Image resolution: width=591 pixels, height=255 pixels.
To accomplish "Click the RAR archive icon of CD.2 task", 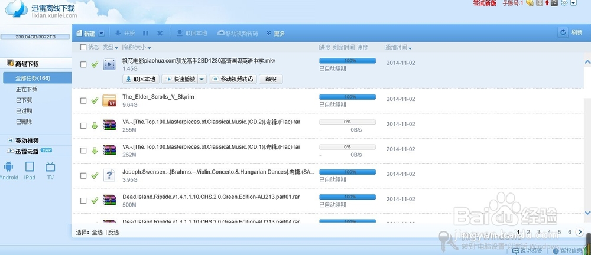I will pos(109,125).
